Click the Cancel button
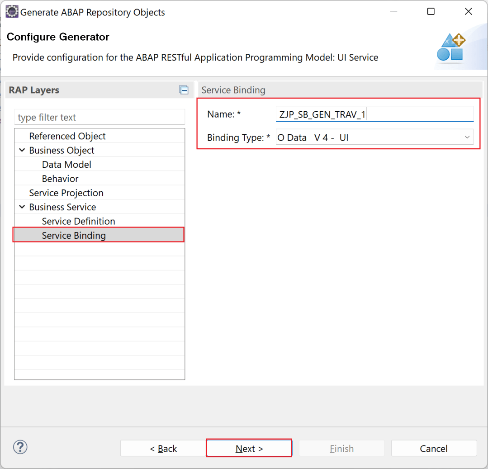Viewport: 488px width, 469px height. [x=433, y=448]
